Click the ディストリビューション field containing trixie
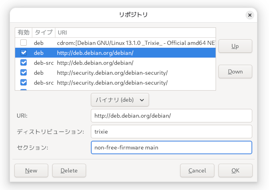The height and width of the screenshot is (190, 269). tap(171, 132)
